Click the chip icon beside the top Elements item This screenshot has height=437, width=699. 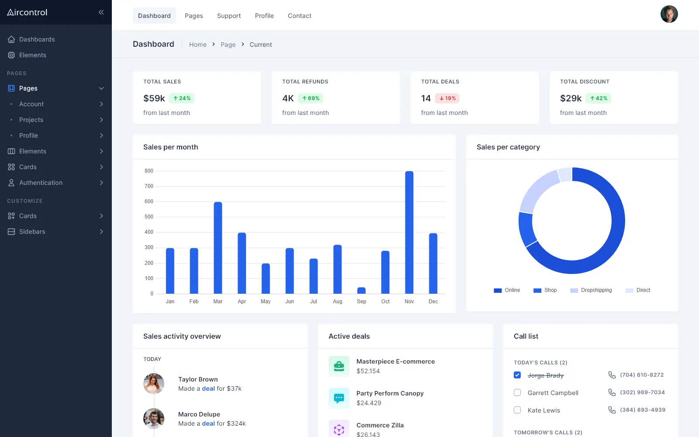[11, 55]
